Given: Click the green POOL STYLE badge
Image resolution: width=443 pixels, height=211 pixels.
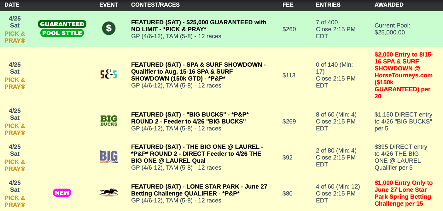Looking at the screenshot, I should (62, 33).
